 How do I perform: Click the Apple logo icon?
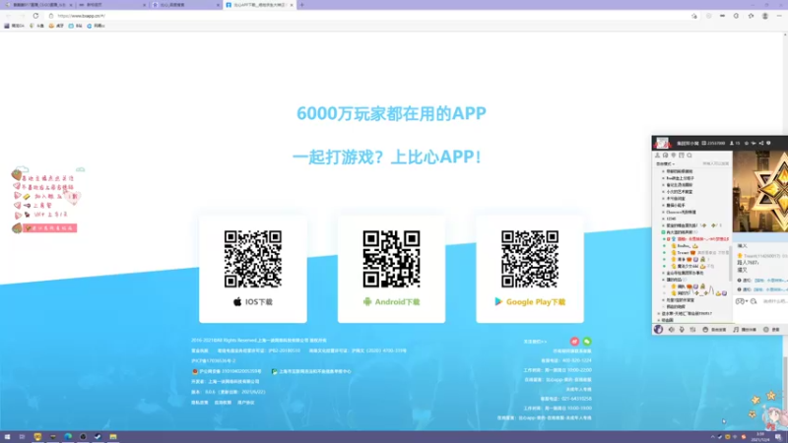[x=237, y=301]
